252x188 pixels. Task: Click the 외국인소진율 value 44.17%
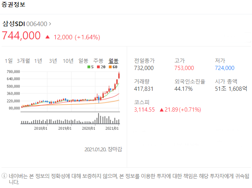[x=183, y=89]
